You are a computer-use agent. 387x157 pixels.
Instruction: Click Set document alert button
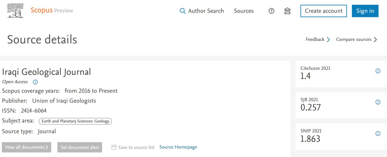click(x=80, y=147)
